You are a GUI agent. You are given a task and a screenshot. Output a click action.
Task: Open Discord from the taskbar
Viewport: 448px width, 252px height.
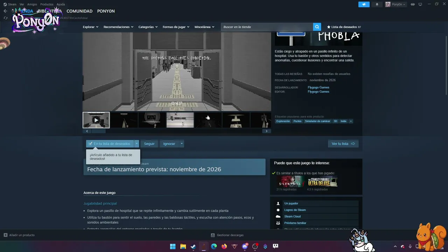[245, 246]
